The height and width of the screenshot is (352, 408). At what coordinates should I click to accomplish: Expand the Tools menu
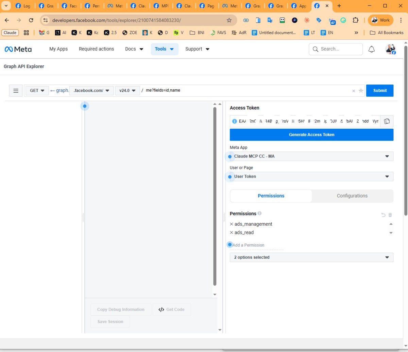point(165,49)
